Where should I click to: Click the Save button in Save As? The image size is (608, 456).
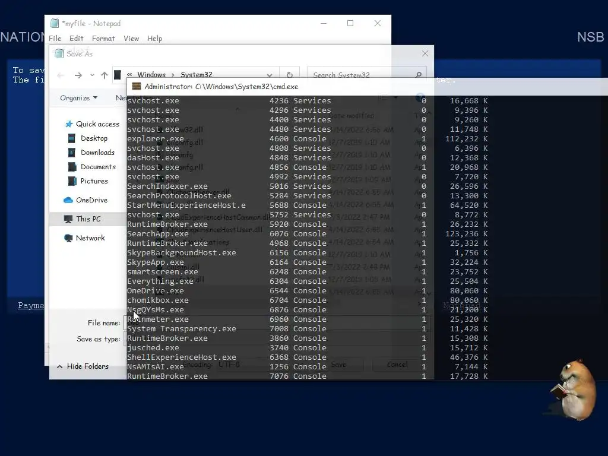pyautogui.click(x=338, y=365)
